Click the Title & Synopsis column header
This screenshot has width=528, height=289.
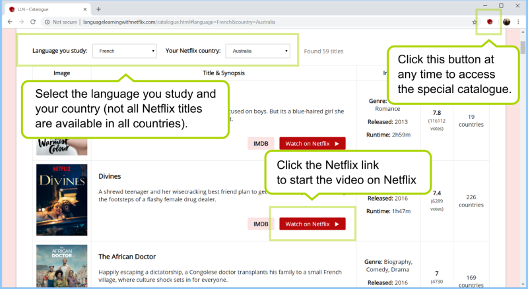click(x=224, y=73)
